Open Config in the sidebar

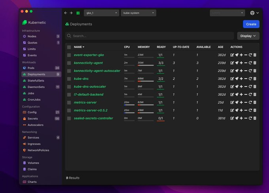(x=41, y=112)
